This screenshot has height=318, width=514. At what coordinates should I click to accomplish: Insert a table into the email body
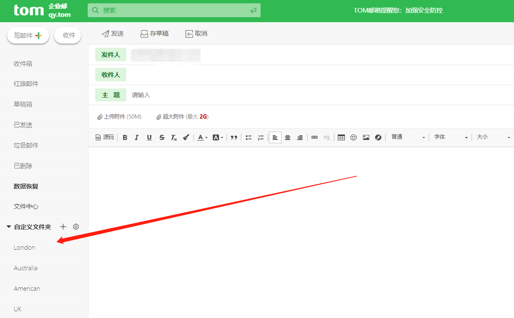pos(341,137)
